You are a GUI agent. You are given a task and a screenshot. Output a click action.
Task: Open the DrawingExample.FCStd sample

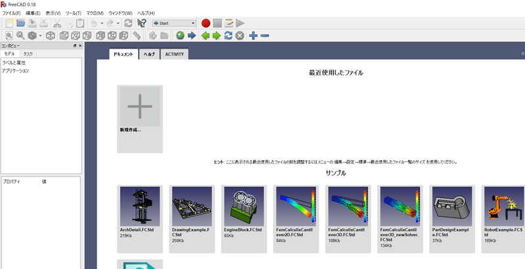coord(192,219)
